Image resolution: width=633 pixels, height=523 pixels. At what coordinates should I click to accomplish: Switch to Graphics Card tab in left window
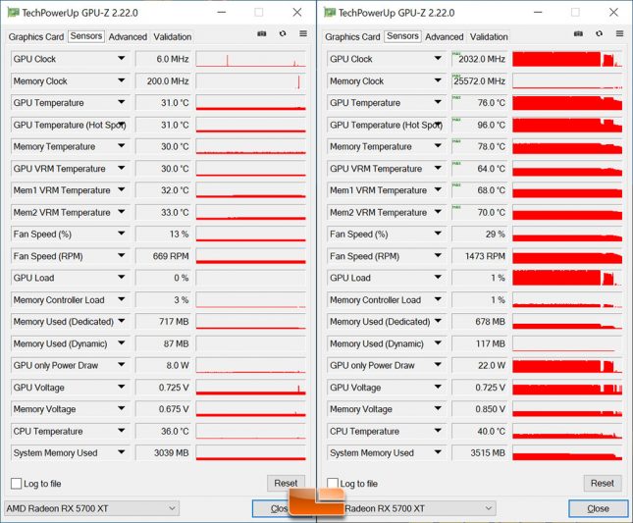click(x=36, y=36)
